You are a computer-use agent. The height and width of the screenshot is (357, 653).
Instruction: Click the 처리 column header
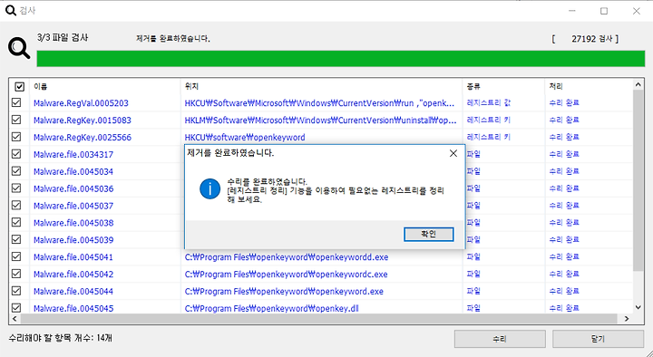589,87
